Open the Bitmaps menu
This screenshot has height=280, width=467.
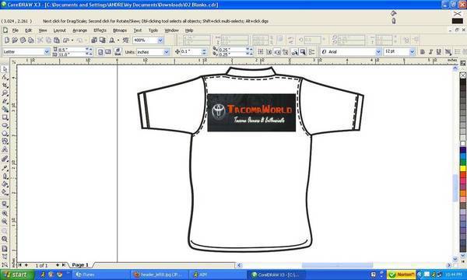[120, 30]
